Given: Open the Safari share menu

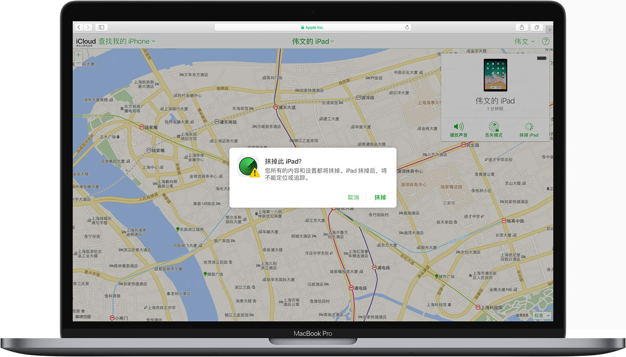Looking at the screenshot, I should [x=522, y=27].
